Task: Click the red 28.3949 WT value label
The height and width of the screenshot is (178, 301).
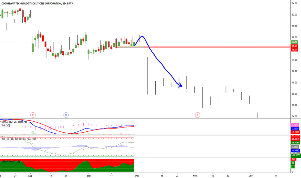Action: 296,139
